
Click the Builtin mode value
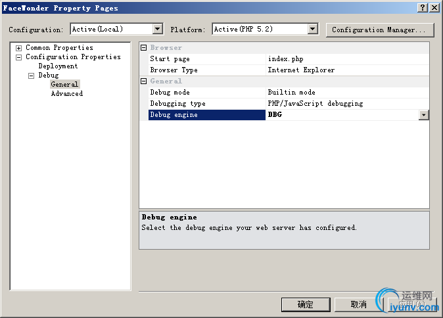tap(347, 93)
